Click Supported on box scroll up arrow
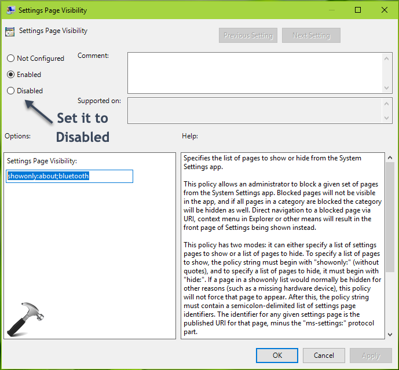The width and height of the screenshot is (399, 370). coord(386,104)
